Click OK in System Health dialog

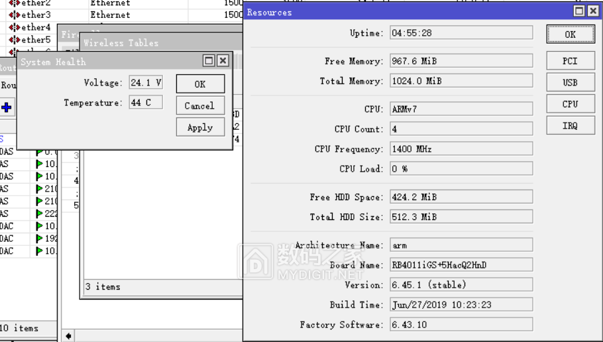click(200, 84)
